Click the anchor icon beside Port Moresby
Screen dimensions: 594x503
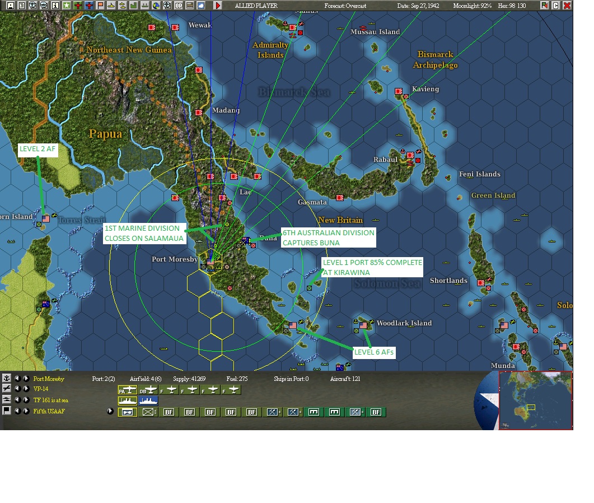[x=7, y=378]
